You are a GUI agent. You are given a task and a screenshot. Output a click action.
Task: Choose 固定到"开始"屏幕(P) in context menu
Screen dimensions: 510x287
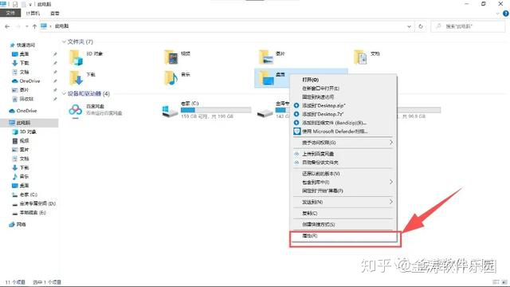coord(343,191)
